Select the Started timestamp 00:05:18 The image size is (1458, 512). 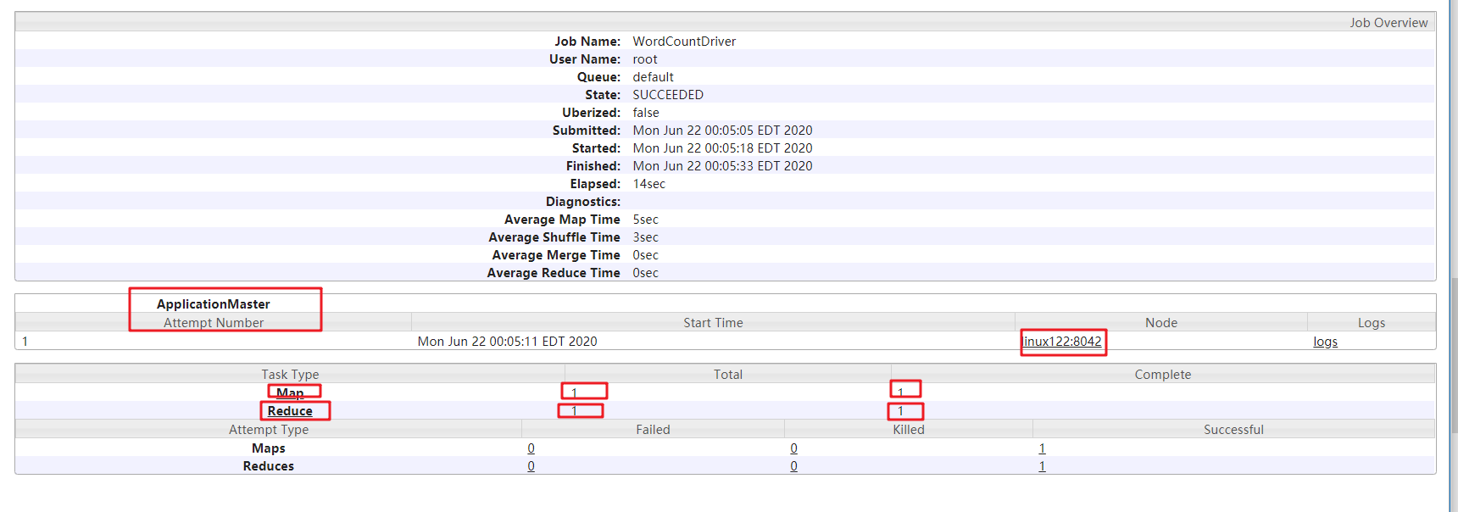tap(722, 148)
